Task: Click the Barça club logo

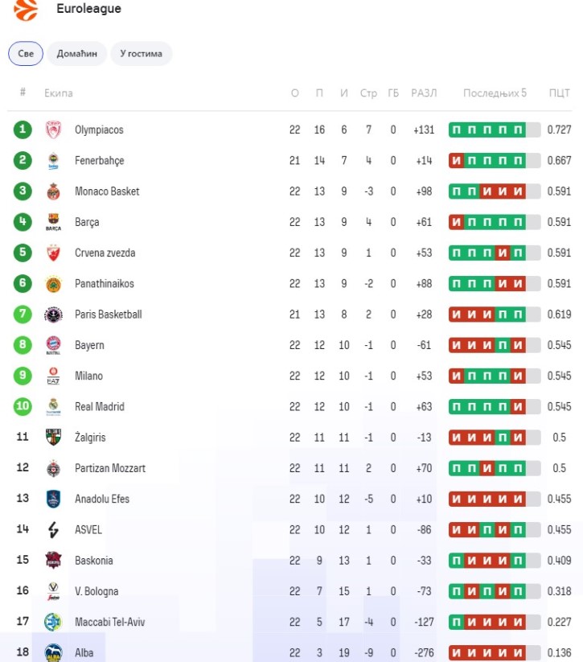Action: point(53,222)
